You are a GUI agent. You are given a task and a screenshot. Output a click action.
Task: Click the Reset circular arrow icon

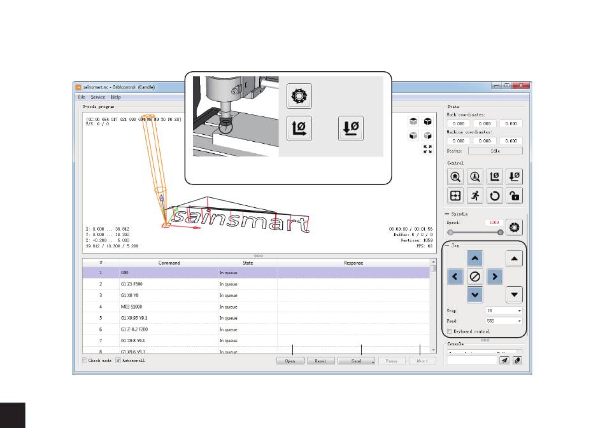coord(495,196)
